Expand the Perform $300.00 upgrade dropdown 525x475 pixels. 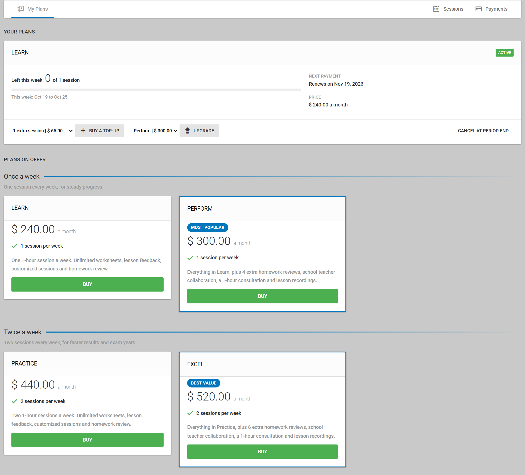coord(155,131)
